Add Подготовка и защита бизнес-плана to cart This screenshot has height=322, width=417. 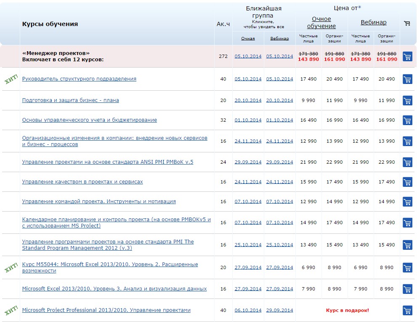pyautogui.click(x=407, y=101)
